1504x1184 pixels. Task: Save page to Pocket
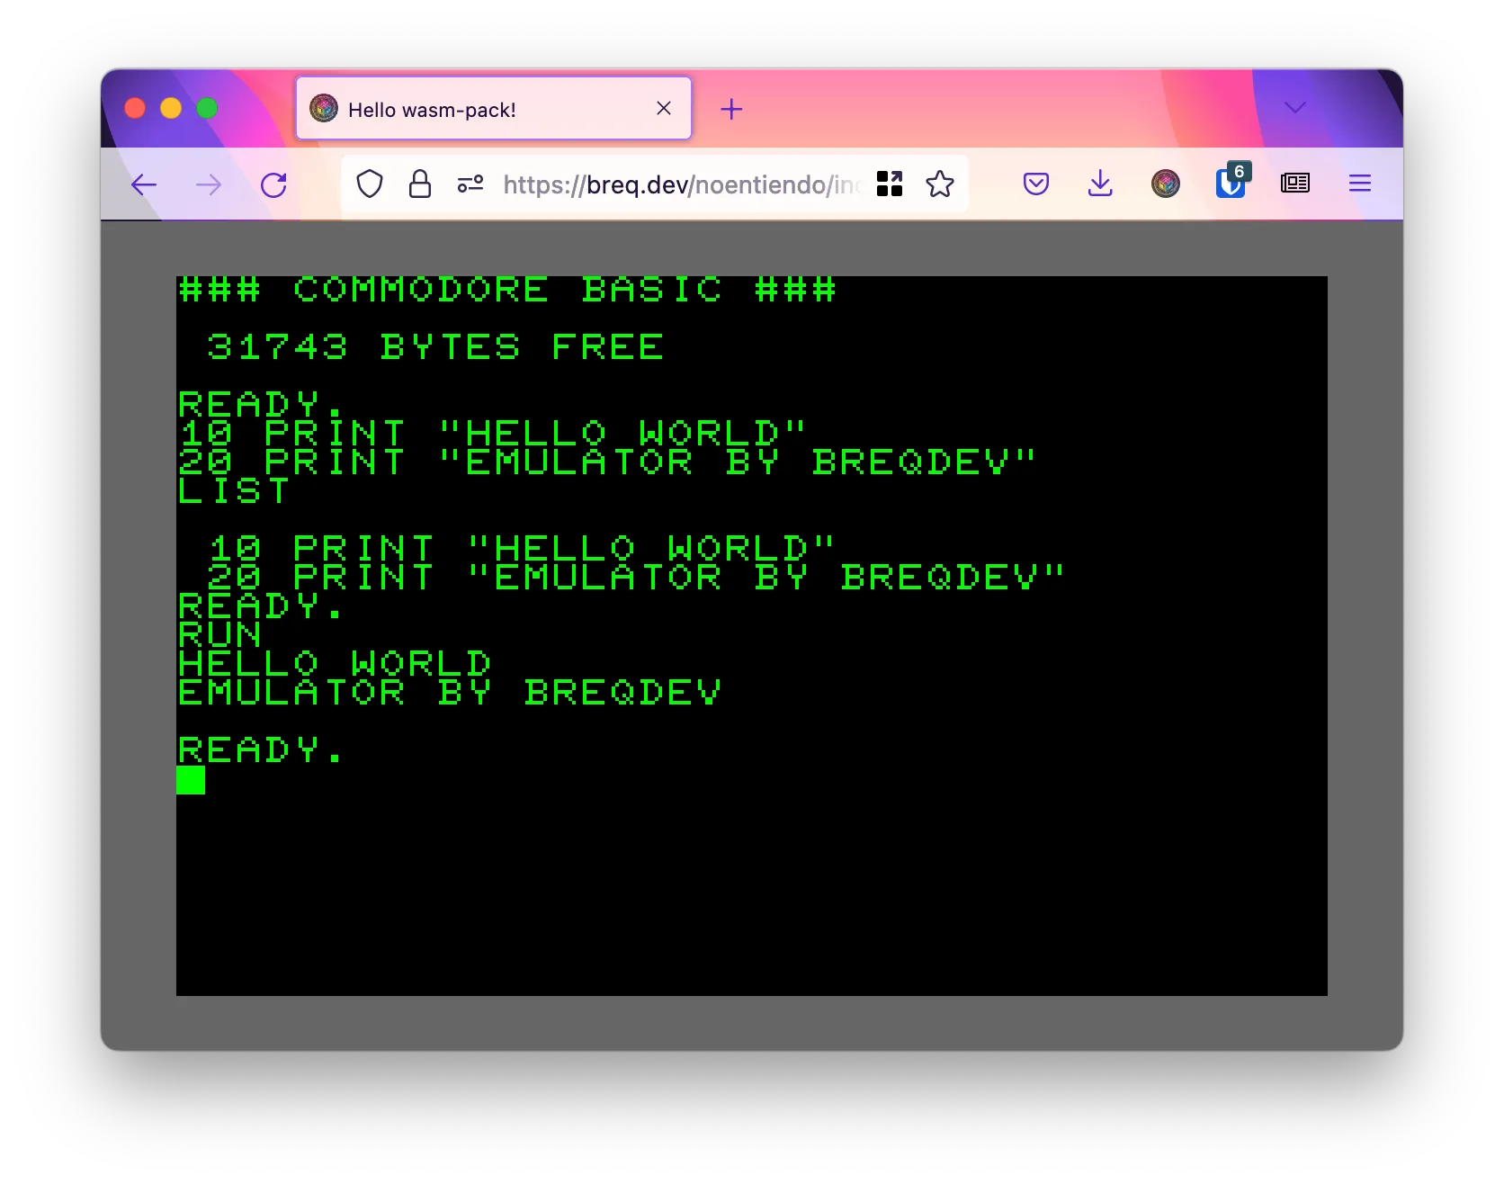tap(1036, 184)
